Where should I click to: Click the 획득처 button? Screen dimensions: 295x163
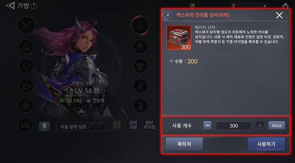click(184, 144)
